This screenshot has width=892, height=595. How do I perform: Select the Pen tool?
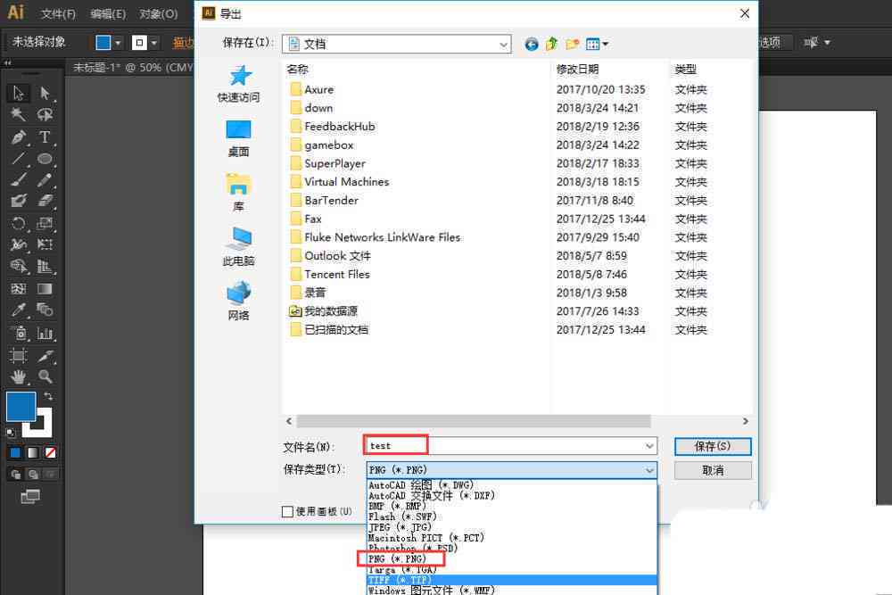click(x=18, y=137)
